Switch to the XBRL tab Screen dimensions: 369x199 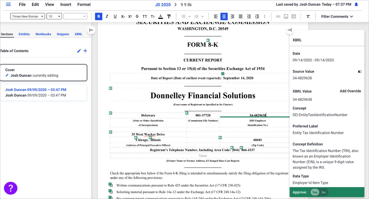(x=78, y=34)
